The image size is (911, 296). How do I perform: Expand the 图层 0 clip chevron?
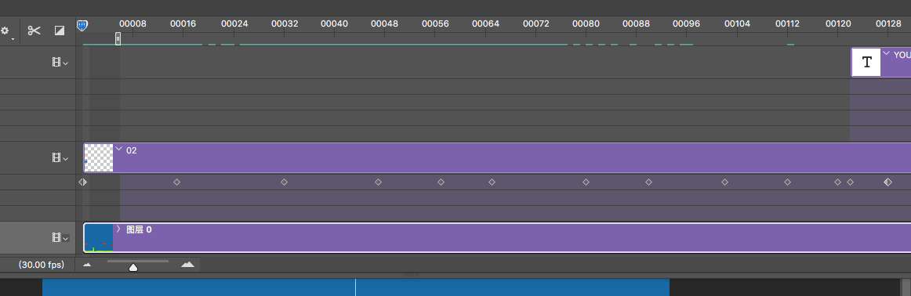click(x=118, y=229)
